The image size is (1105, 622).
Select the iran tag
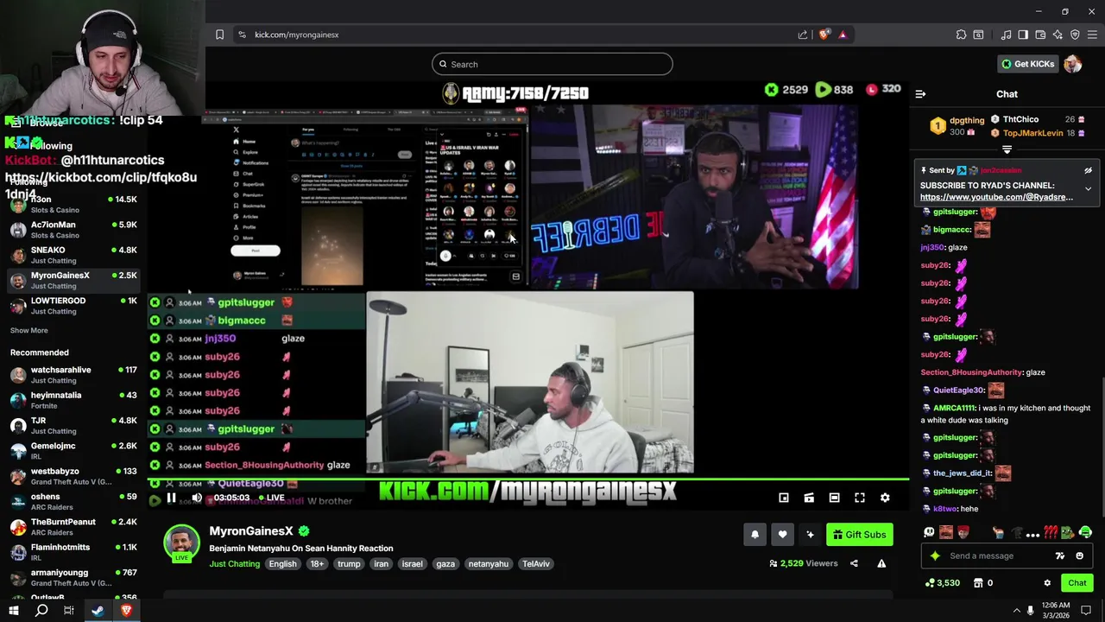coord(381,564)
